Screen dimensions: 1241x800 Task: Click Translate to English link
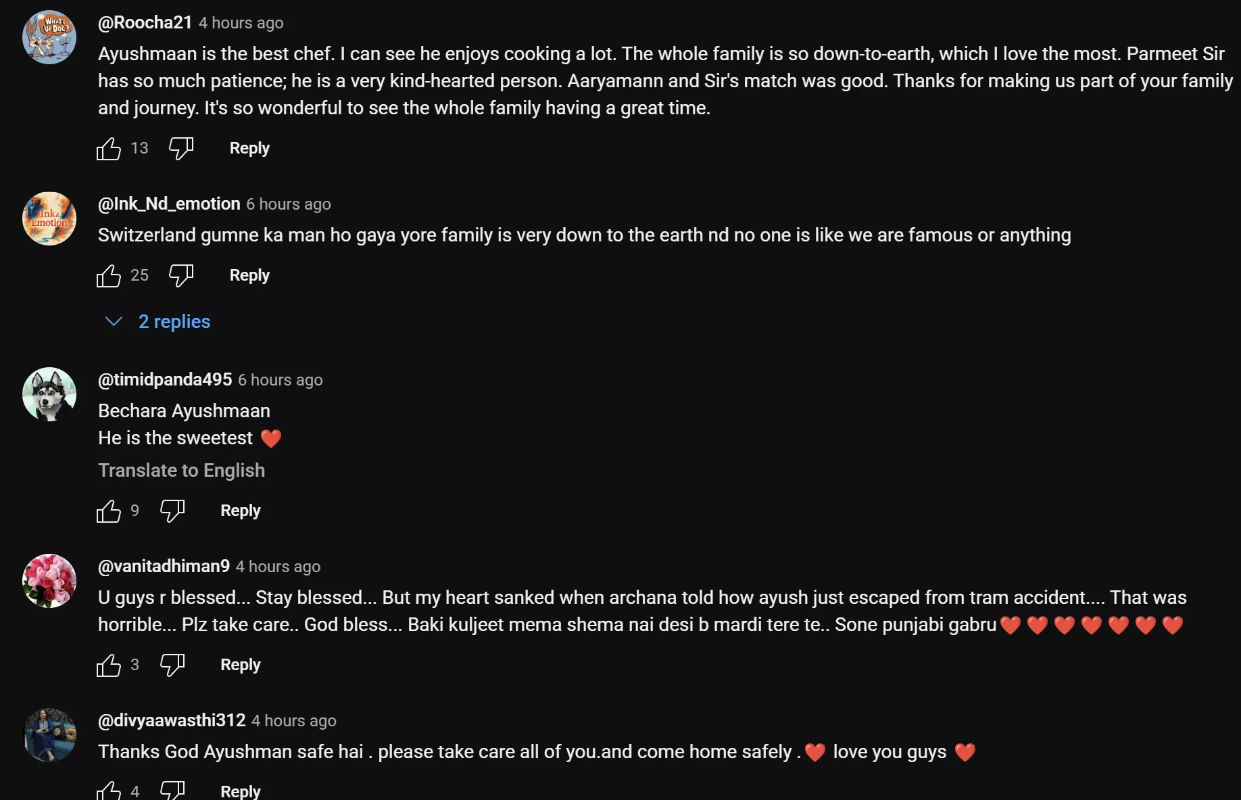pos(181,471)
